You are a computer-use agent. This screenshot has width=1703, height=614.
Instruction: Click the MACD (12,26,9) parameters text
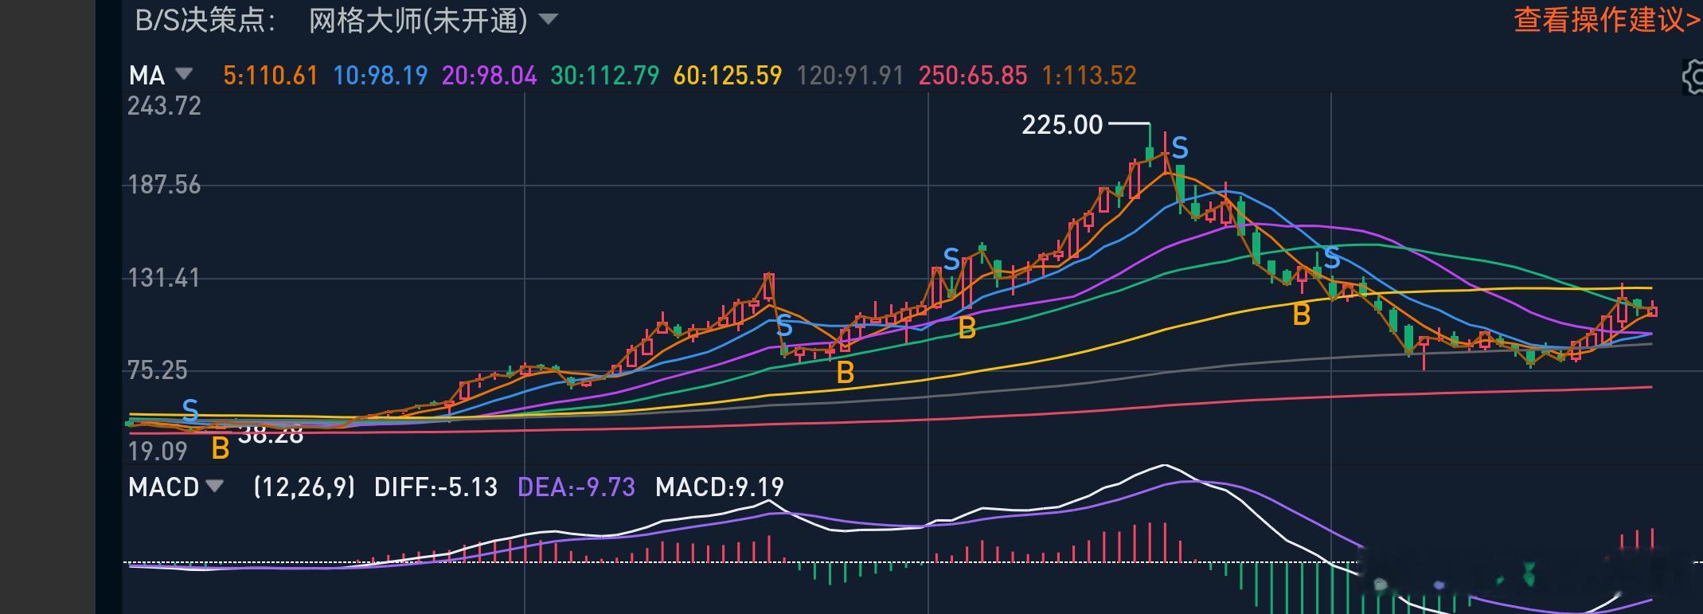coord(304,487)
